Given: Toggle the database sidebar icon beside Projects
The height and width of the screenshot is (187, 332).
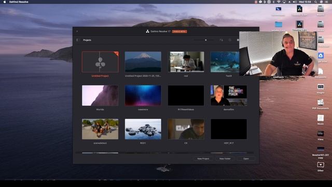Looking at the screenshot, I should tap(77, 40).
